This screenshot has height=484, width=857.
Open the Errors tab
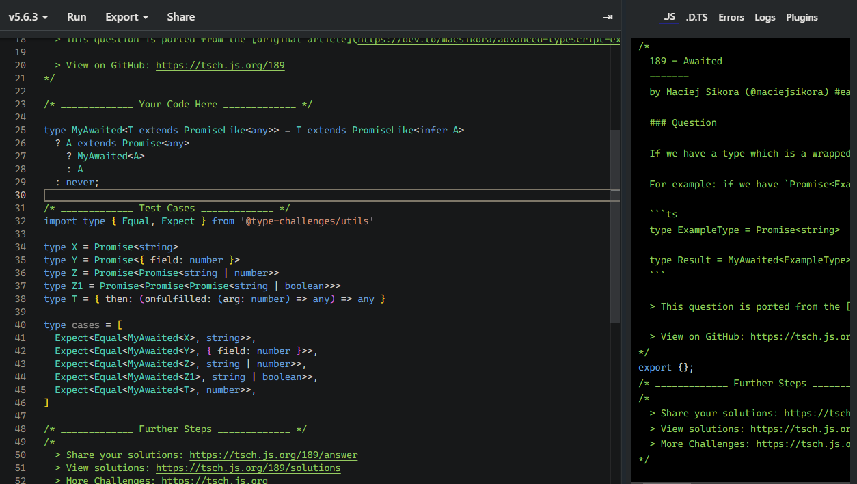[x=731, y=17]
